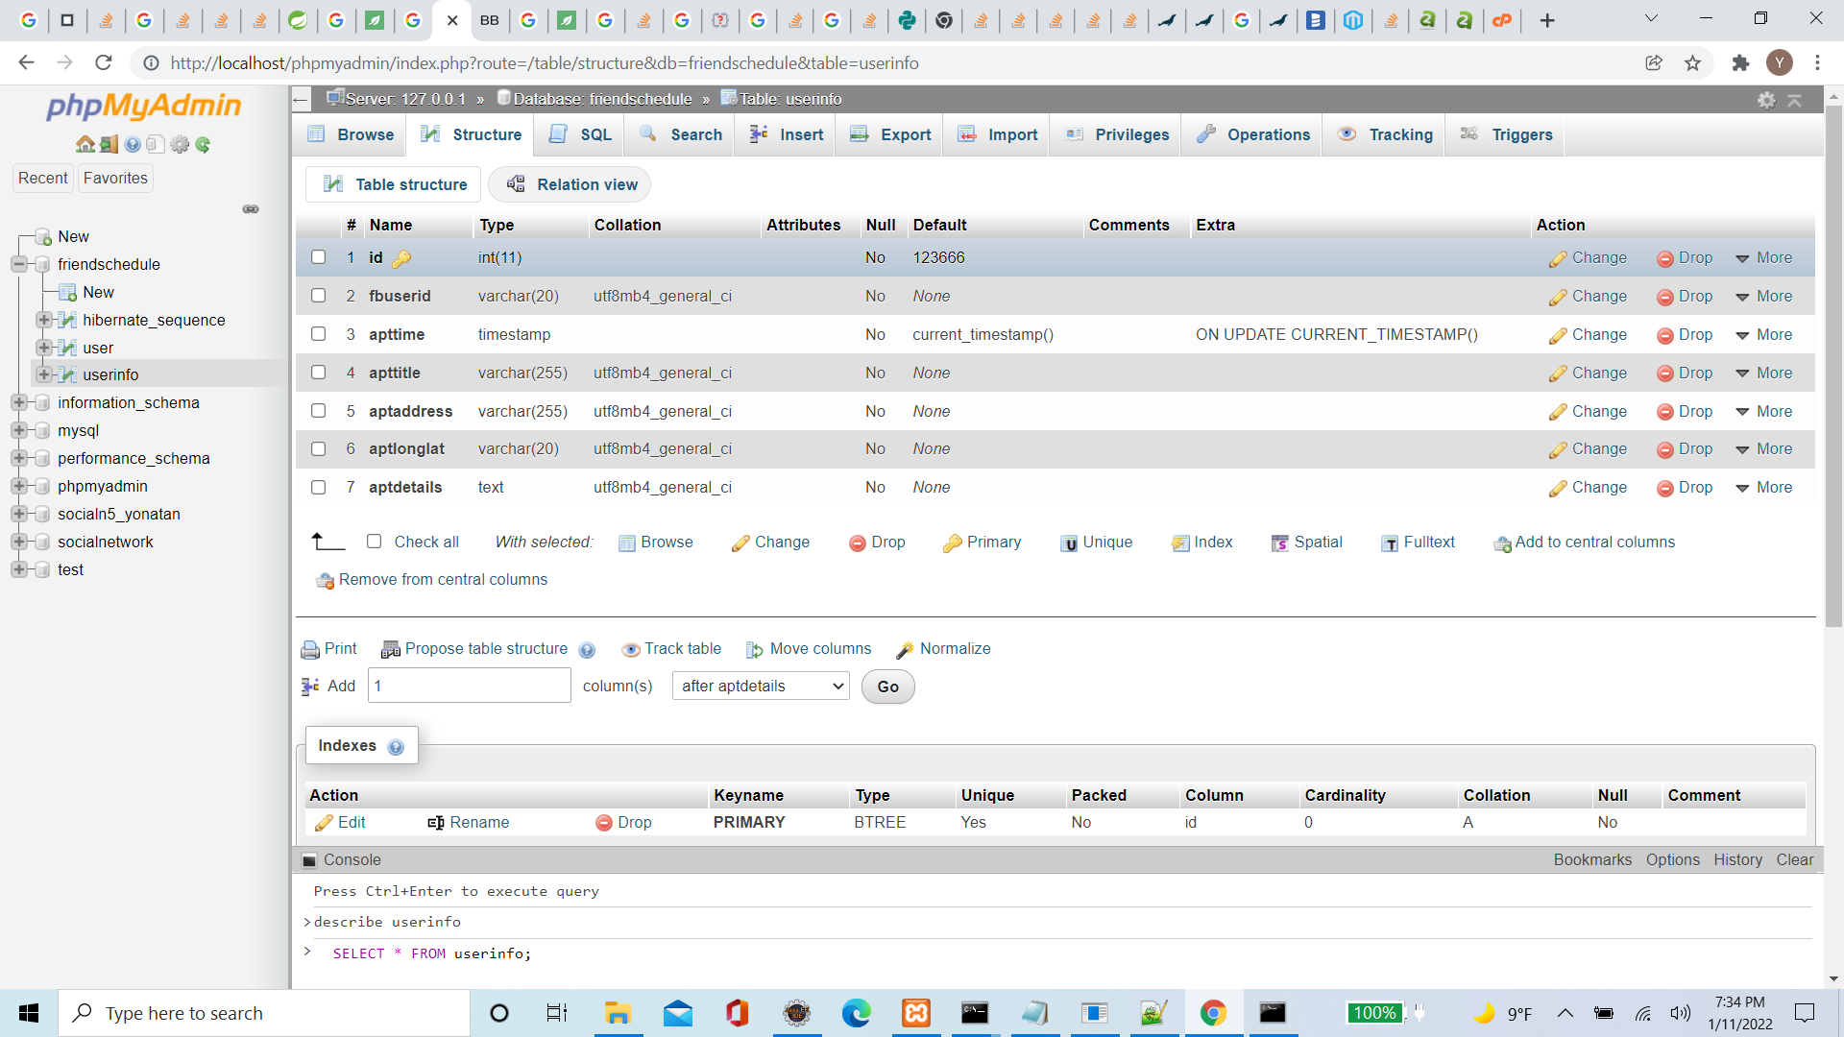Click the phpMyAdmin Home icon
Screen dimensions: 1844x1037
tap(85, 145)
